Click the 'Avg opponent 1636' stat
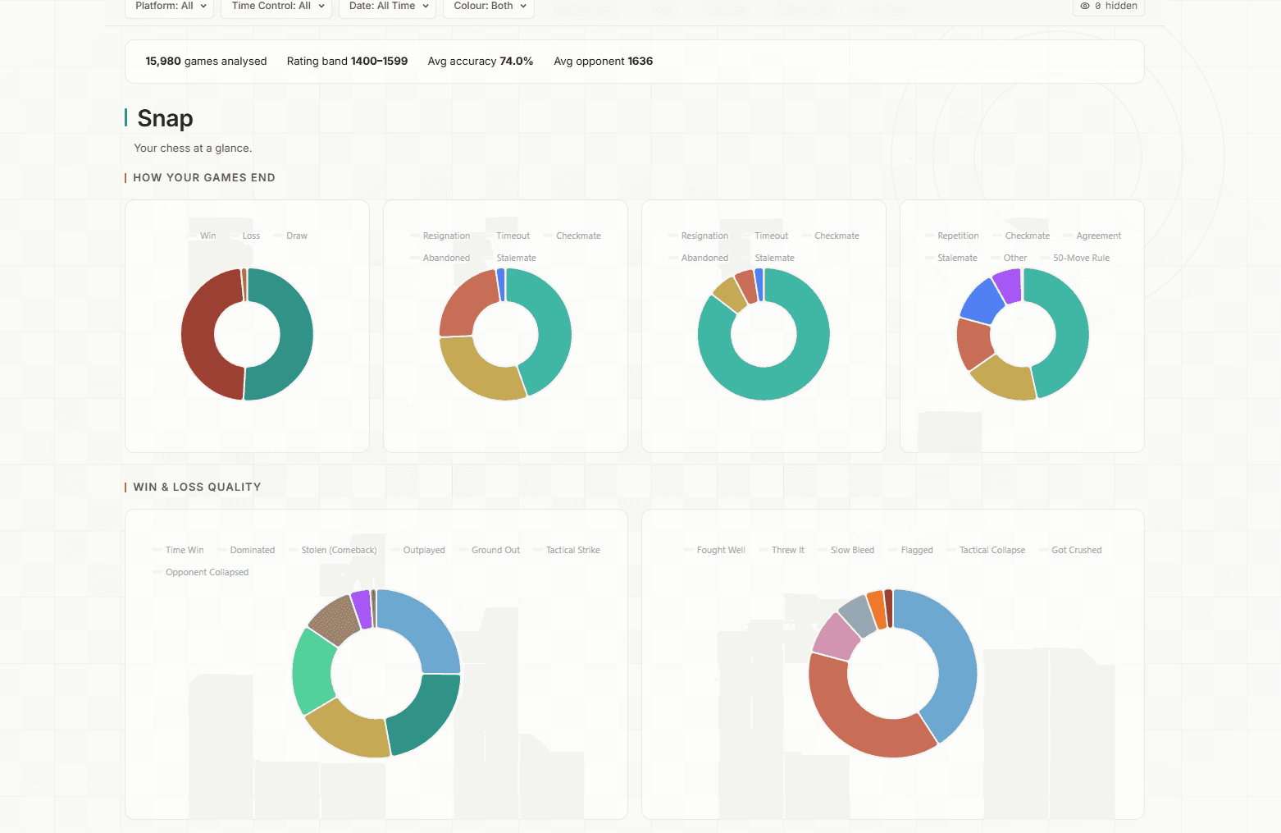The width and height of the screenshot is (1281, 833). pos(604,62)
